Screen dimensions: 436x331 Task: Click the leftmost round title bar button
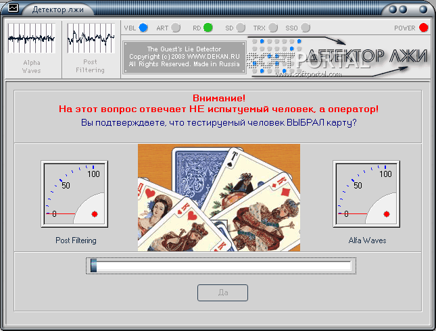[x=393, y=9]
